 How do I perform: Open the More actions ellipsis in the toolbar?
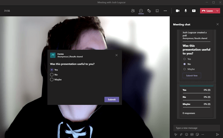165,11
